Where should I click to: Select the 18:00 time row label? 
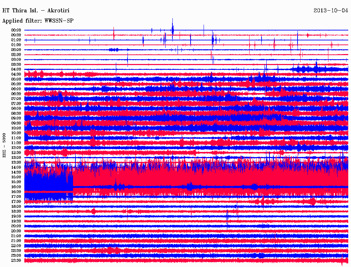pyautogui.click(x=16, y=206)
